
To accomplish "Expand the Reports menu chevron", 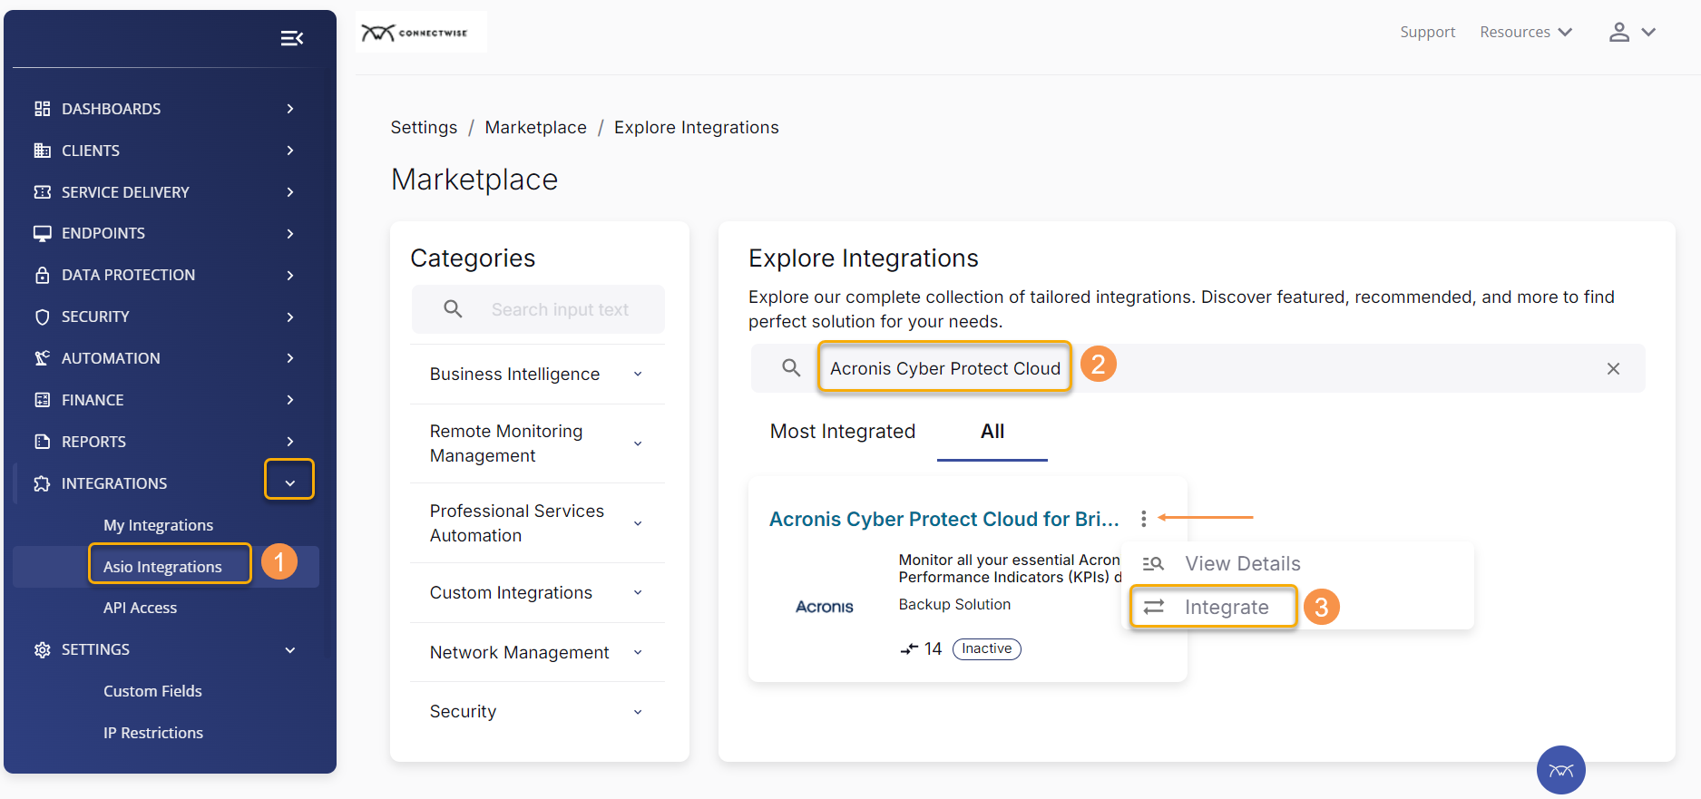I will click(290, 442).
